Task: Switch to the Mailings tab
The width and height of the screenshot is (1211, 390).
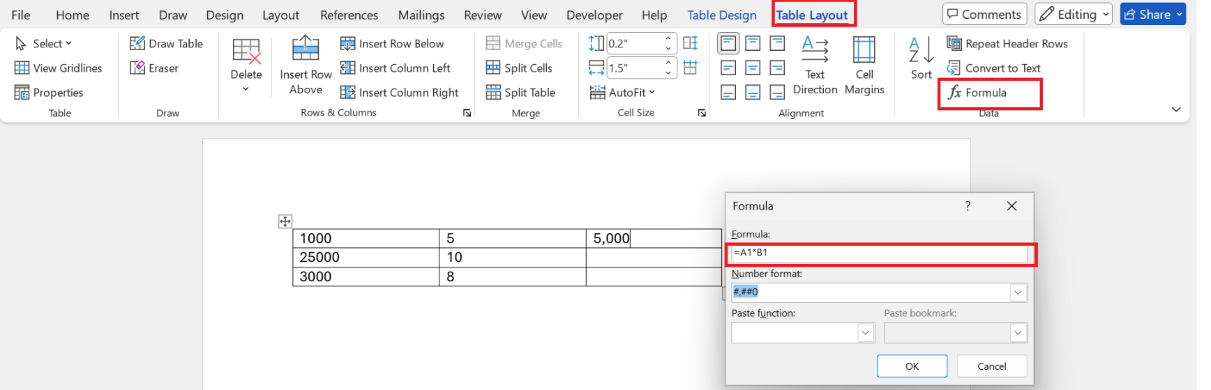Action: point(421,15)
